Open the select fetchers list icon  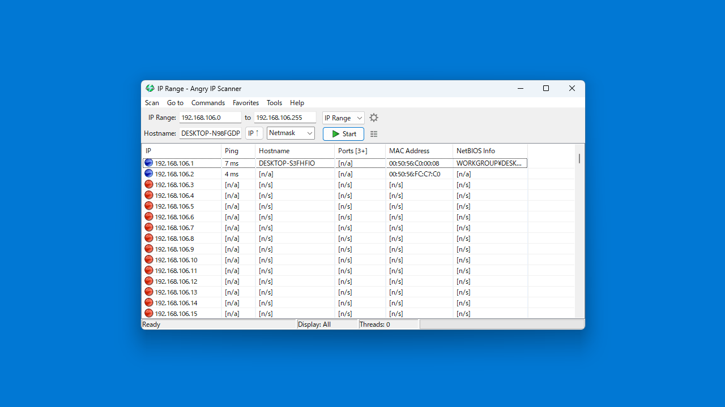click(x=374, y=134)
